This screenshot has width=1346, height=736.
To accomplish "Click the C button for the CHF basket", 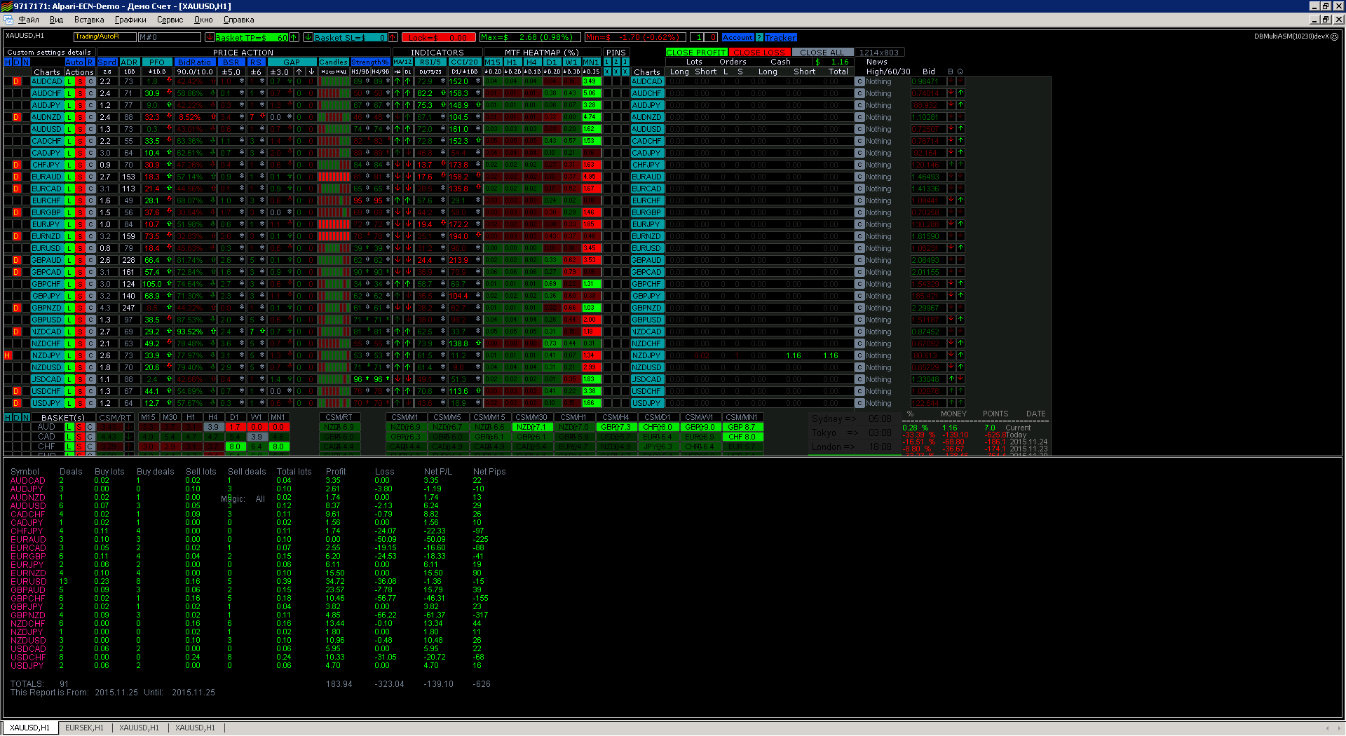I will click(90, 447).
